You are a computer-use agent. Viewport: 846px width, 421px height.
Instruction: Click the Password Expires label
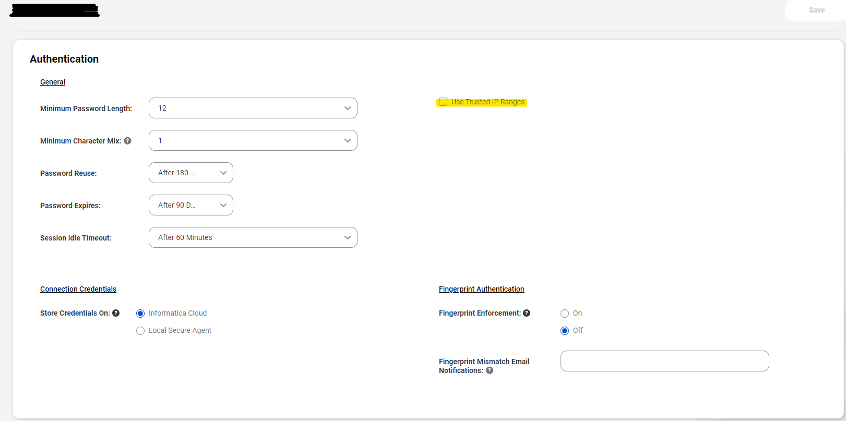click(70, 206)
